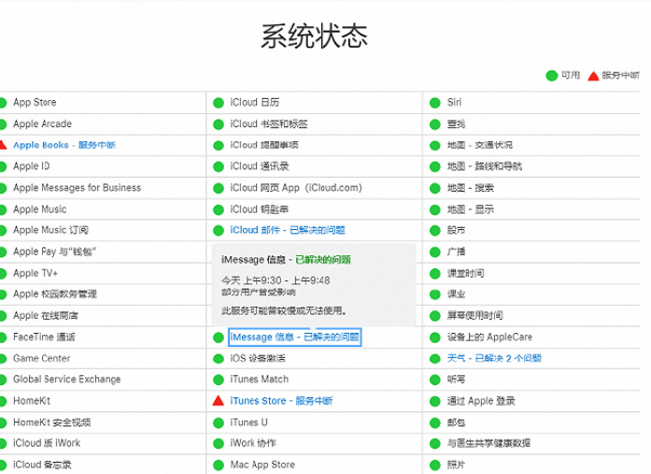This screenshot has width=651, height=474.
Task: Click the iCloud 备忘录 text
Action: point(42,465)
